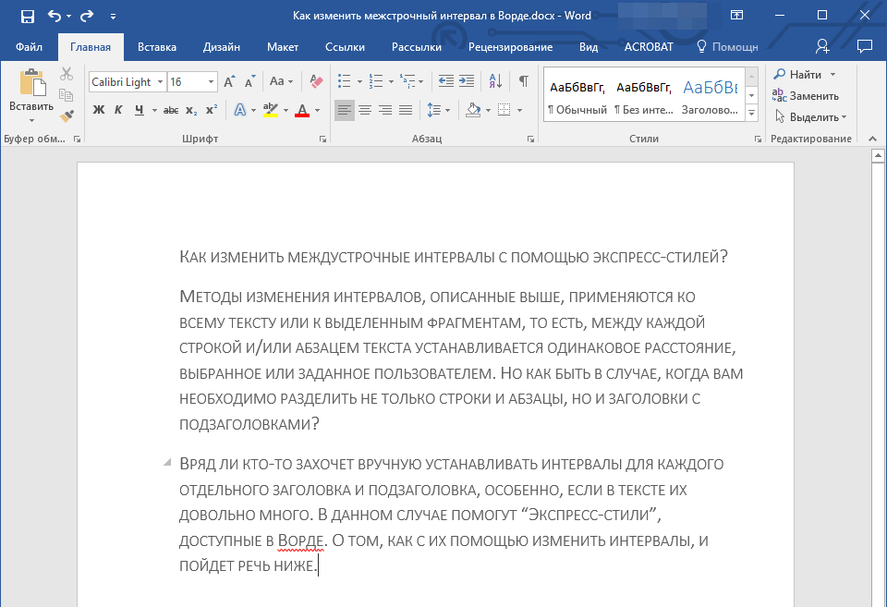This screenshot has height=607, width=887.
Task: Save the document using the floppy disk icon
Action: (27, 16)
